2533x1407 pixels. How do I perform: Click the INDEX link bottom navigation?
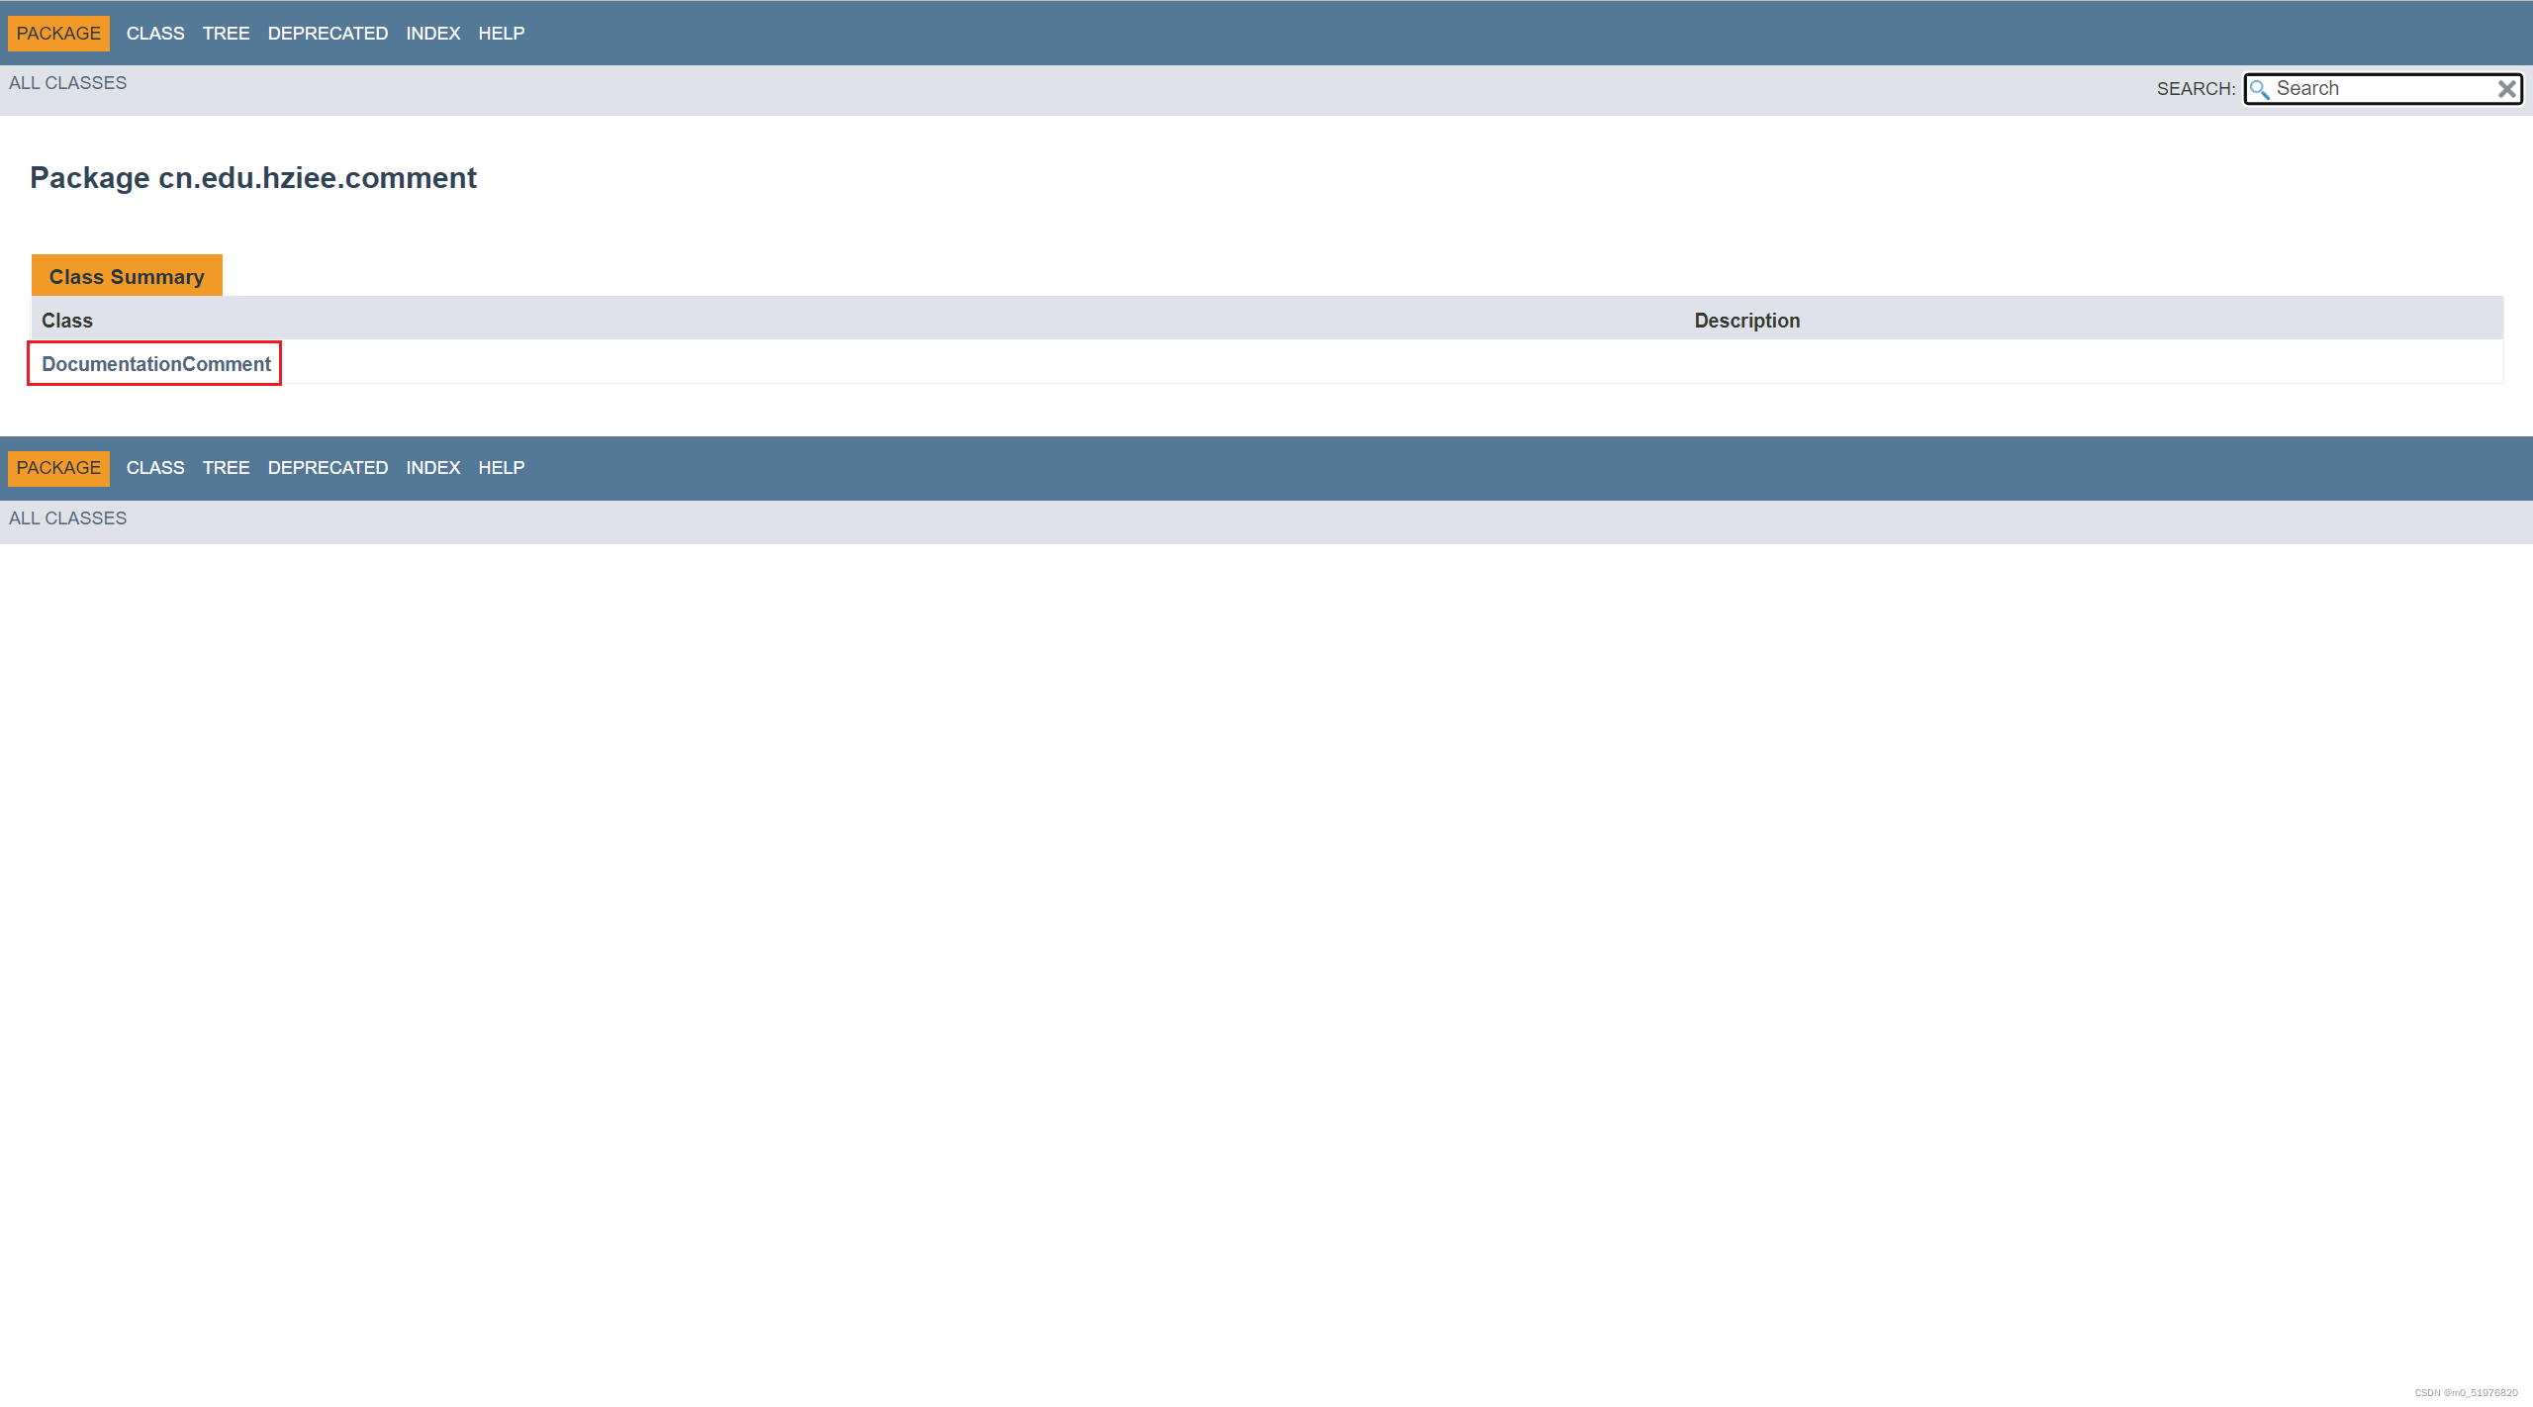[x=431, y=468]
